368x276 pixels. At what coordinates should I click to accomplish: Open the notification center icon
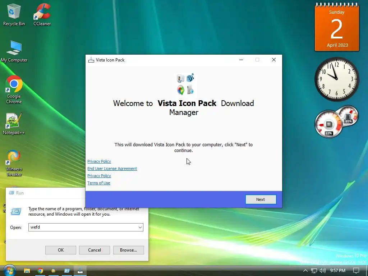pos(356,271)
